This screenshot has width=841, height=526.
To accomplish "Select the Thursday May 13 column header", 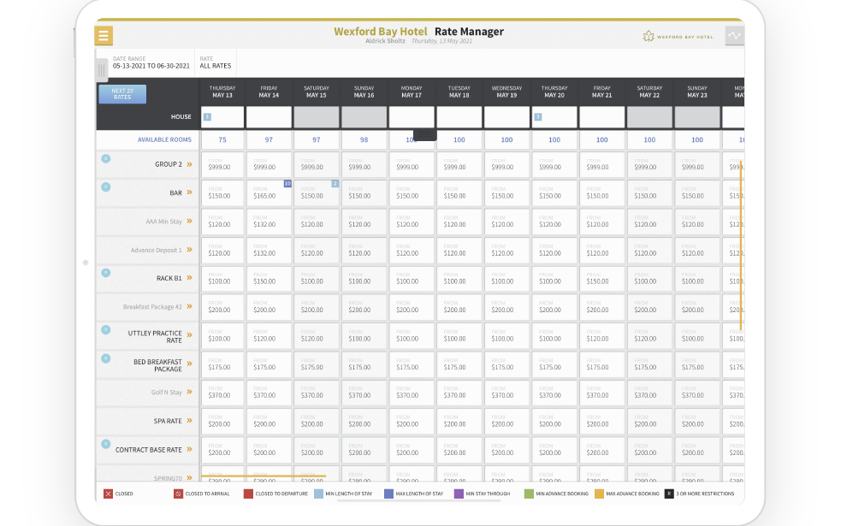I will 222,92.
